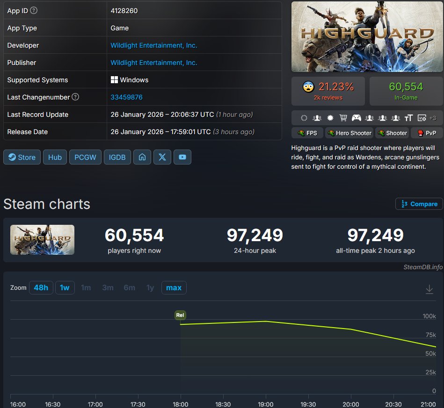Click the people icon between dotted circle and starburst
The height and width of the screenshot is (408, 444).
tap(317, 118)
